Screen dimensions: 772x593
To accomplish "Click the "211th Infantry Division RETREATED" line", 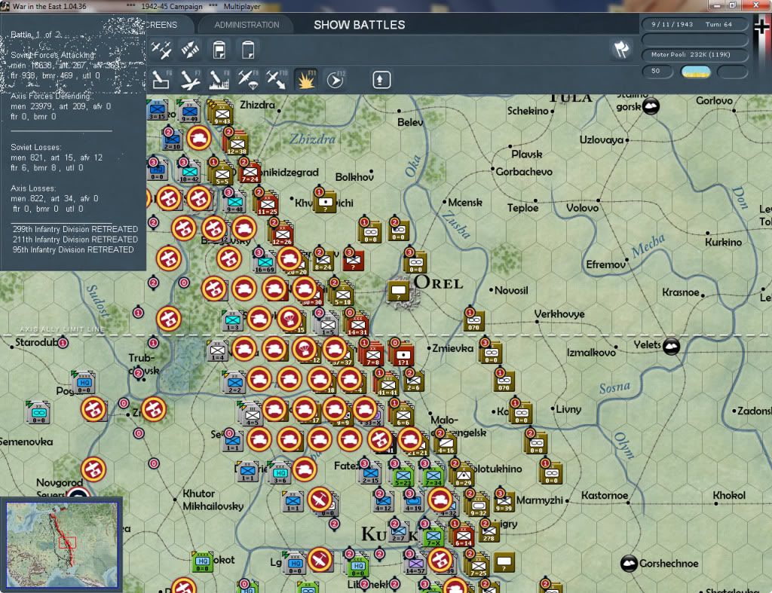I will click(75, 240).
